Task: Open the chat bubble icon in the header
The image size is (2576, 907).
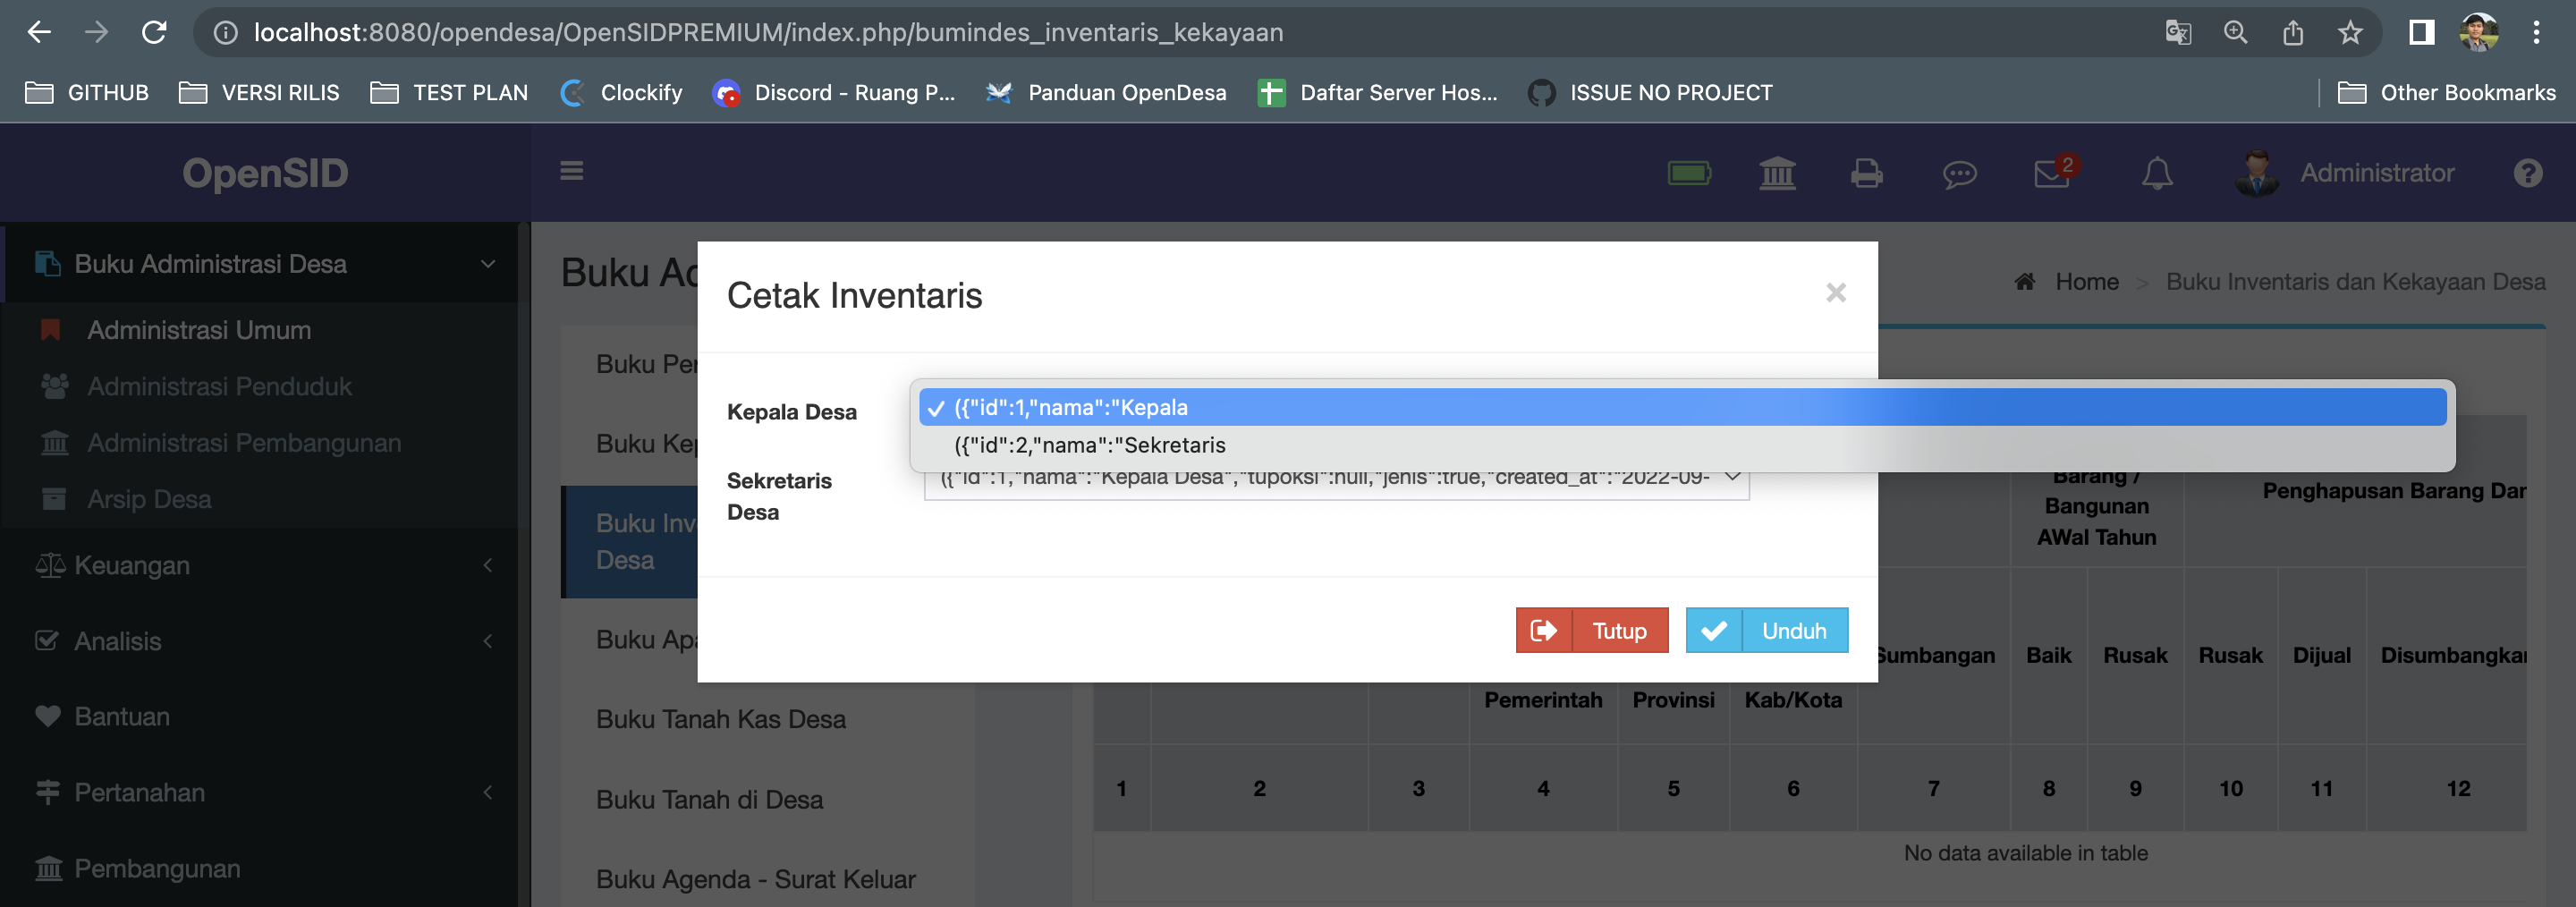Action: click(x=1959, y=174)
